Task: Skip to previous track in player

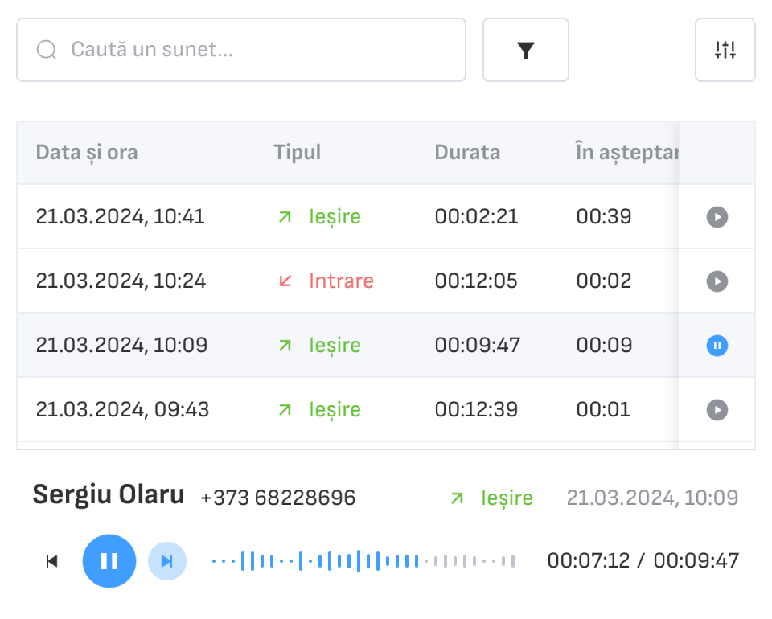Action: coord(52,561)
